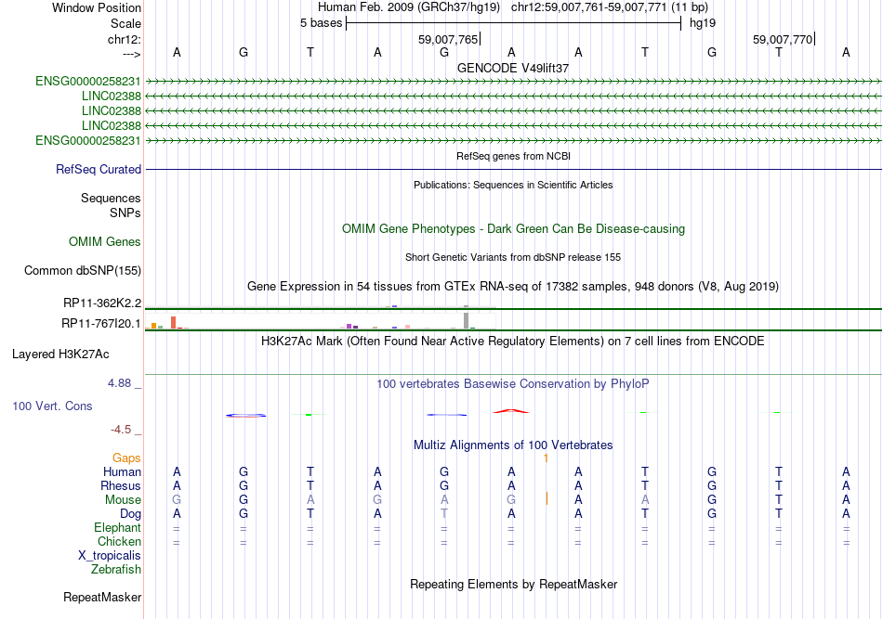The width and height of the screenshot is (883, 619).
Task: Click the Common dbSNP(155) side label
Action: pyautogui.click(x=83, y=270)
